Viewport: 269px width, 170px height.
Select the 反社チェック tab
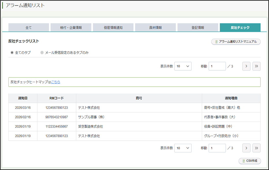click(240, 28)
